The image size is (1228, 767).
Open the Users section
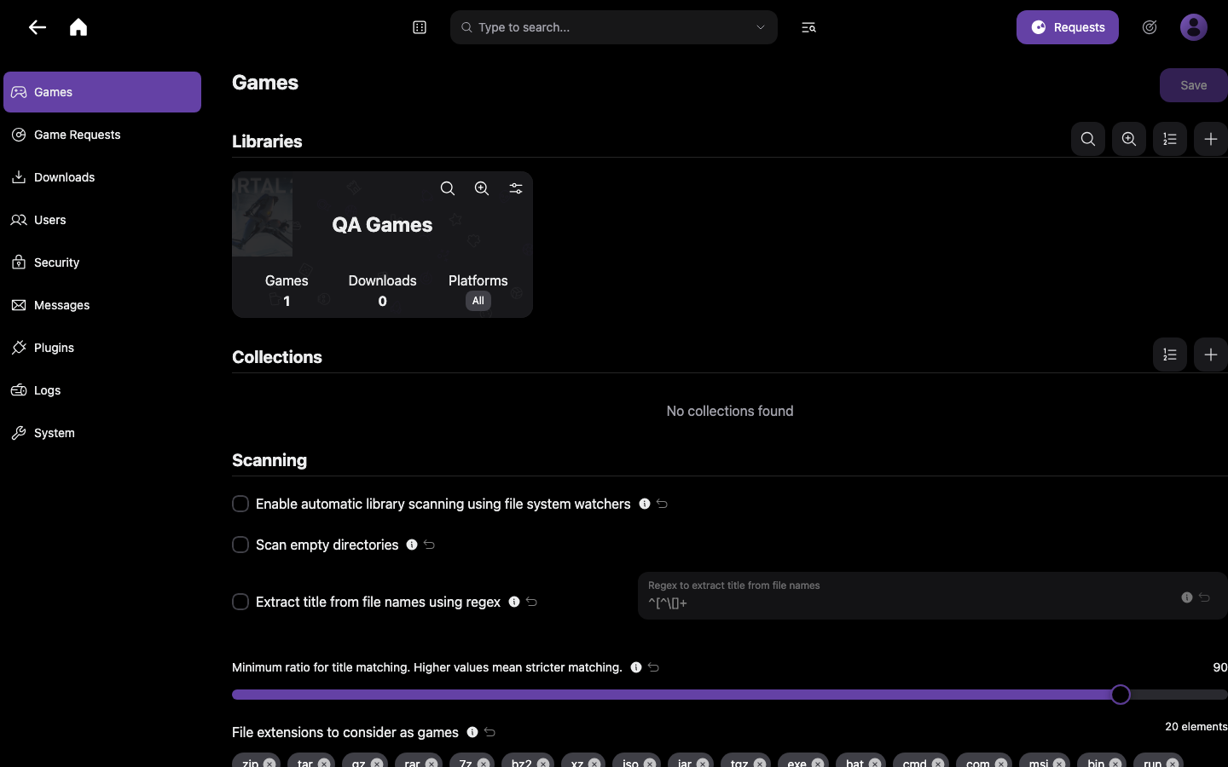(x=102, y=220)
